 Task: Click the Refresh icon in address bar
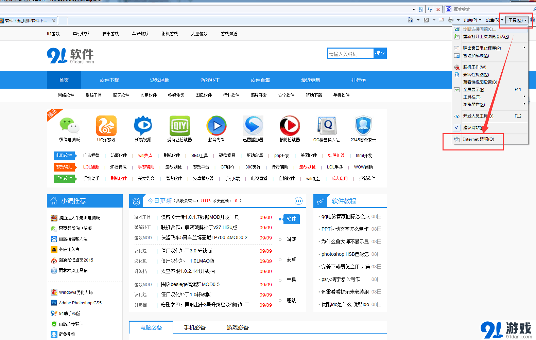tap(430, 10)
